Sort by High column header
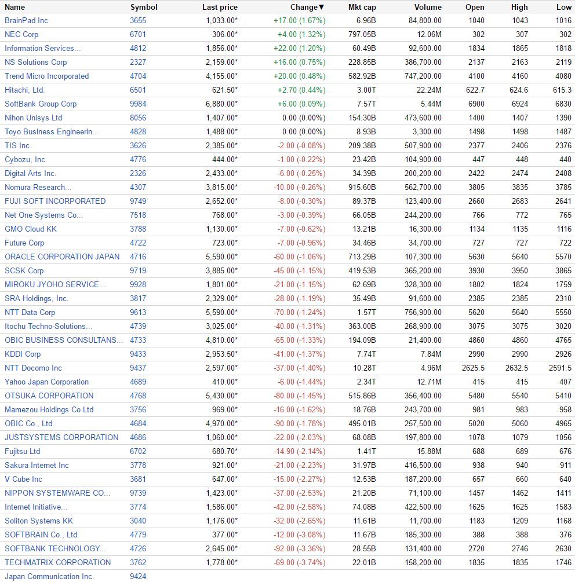Viewport: 575px width, 582px height. click(x=519, y=7)
